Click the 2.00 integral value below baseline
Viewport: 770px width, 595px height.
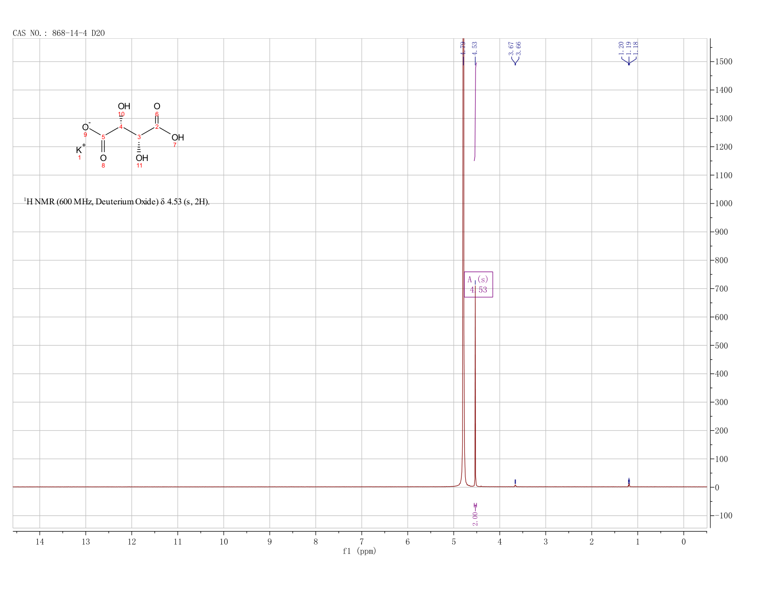pyautogui.click(x=475, y=518)
